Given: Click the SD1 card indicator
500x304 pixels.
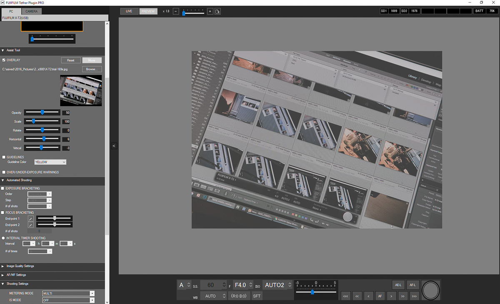Looking at the screenshot, I should click(x=384, y=11).
